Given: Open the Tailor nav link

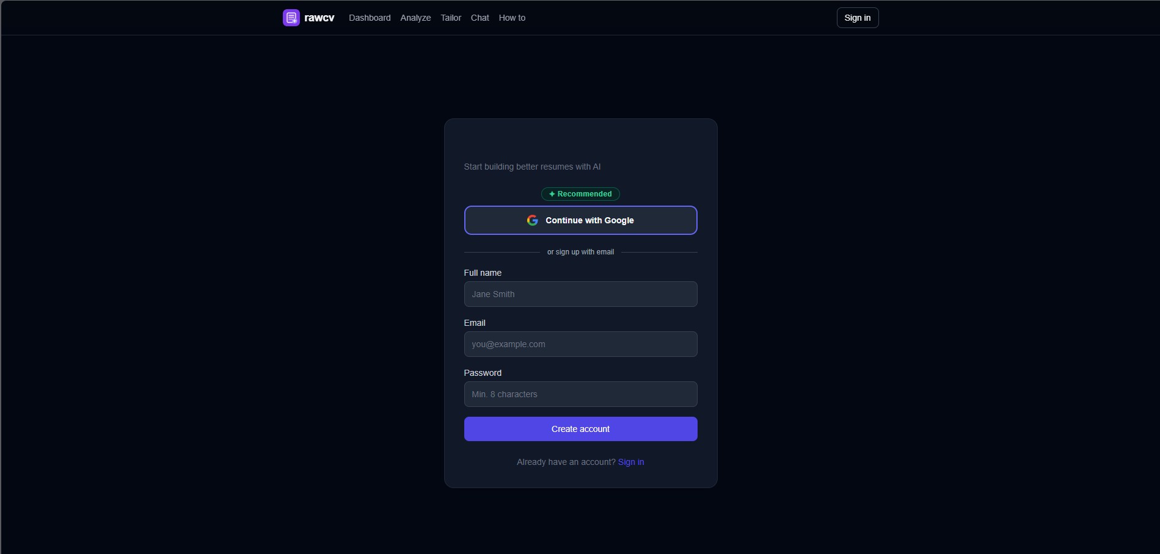Looking at the screenshot, I should [x=451, y=18].
